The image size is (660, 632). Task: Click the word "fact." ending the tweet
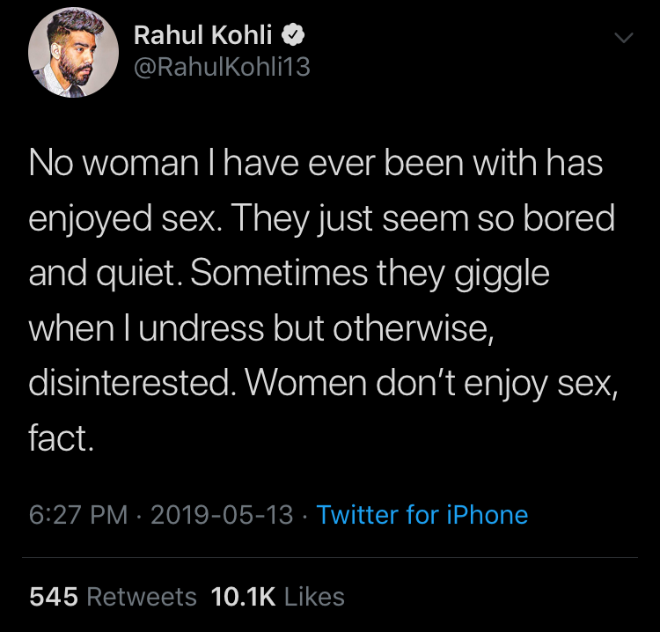tap(61, 437)
